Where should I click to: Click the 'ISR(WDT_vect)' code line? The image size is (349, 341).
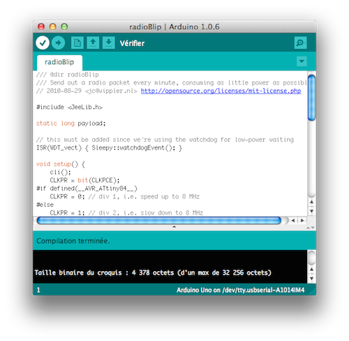coord(109,148)
